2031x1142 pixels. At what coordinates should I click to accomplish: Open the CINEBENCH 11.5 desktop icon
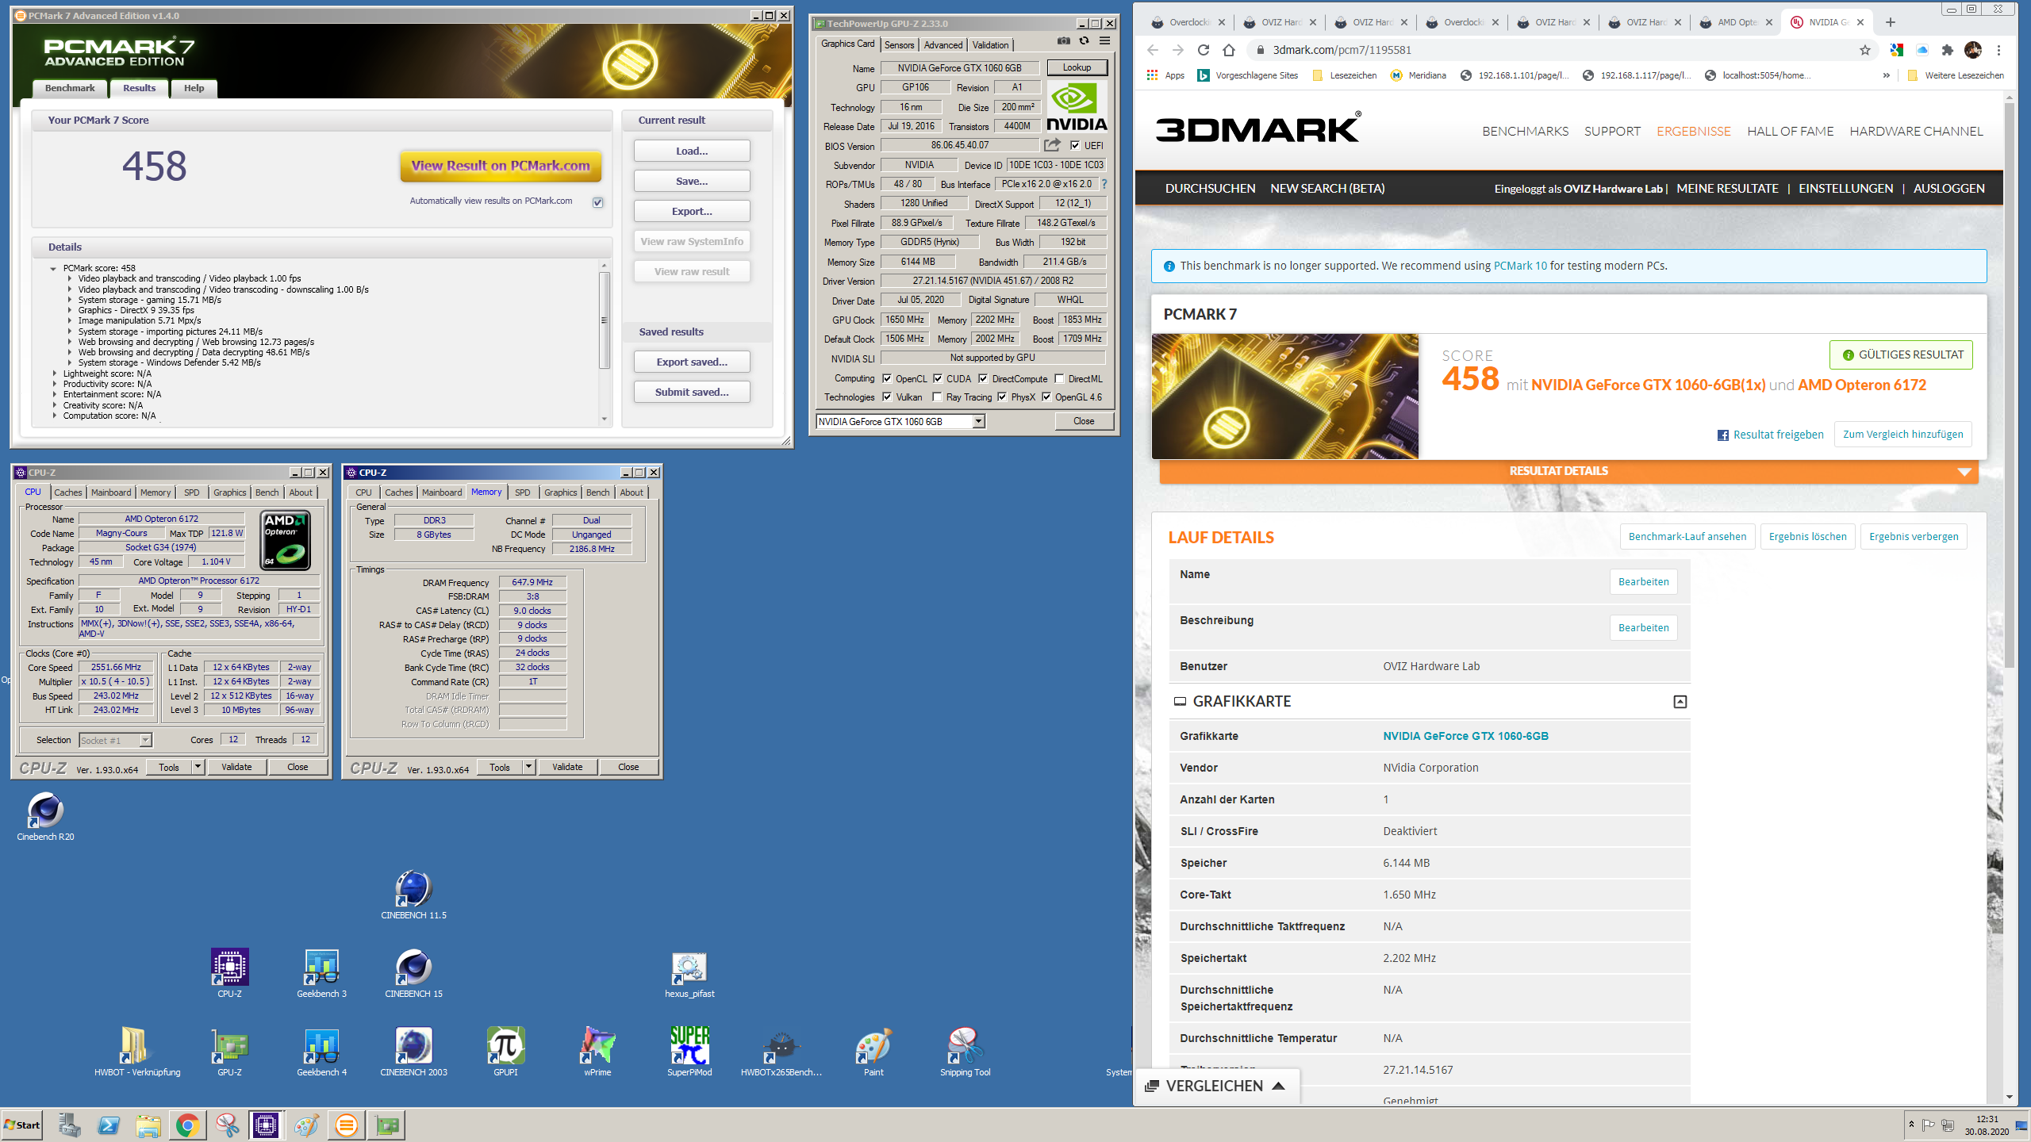(x=413, y=895)
